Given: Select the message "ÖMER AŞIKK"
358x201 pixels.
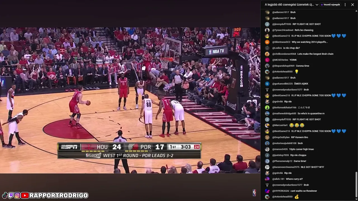Looking at the screenshot, I should (x=301, y=84).
